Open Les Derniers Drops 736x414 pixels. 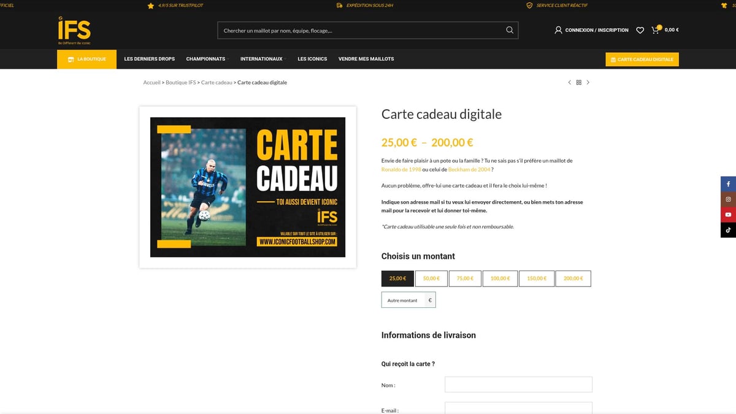[149, 59]
